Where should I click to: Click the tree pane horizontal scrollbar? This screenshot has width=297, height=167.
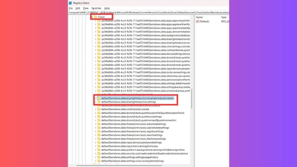[119, 165]
